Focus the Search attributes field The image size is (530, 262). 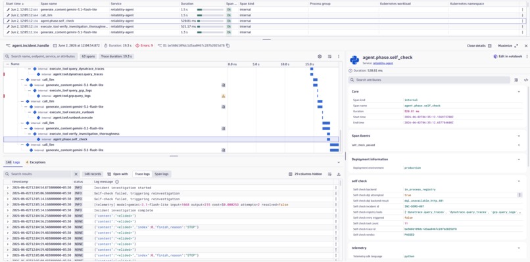click(429, 80)
